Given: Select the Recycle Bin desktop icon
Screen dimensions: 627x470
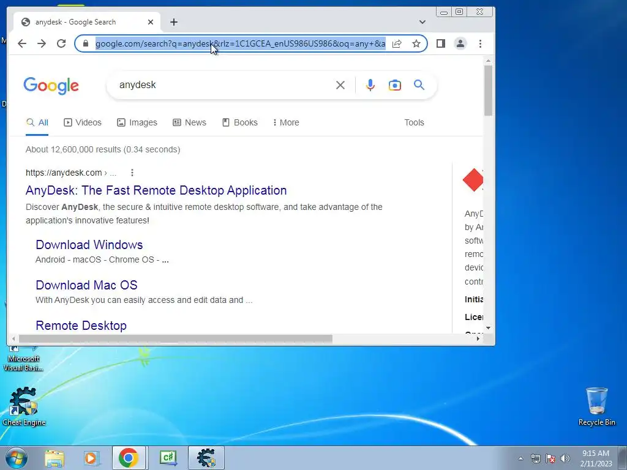Looking at the screenshot, I should tap(596, 406).
